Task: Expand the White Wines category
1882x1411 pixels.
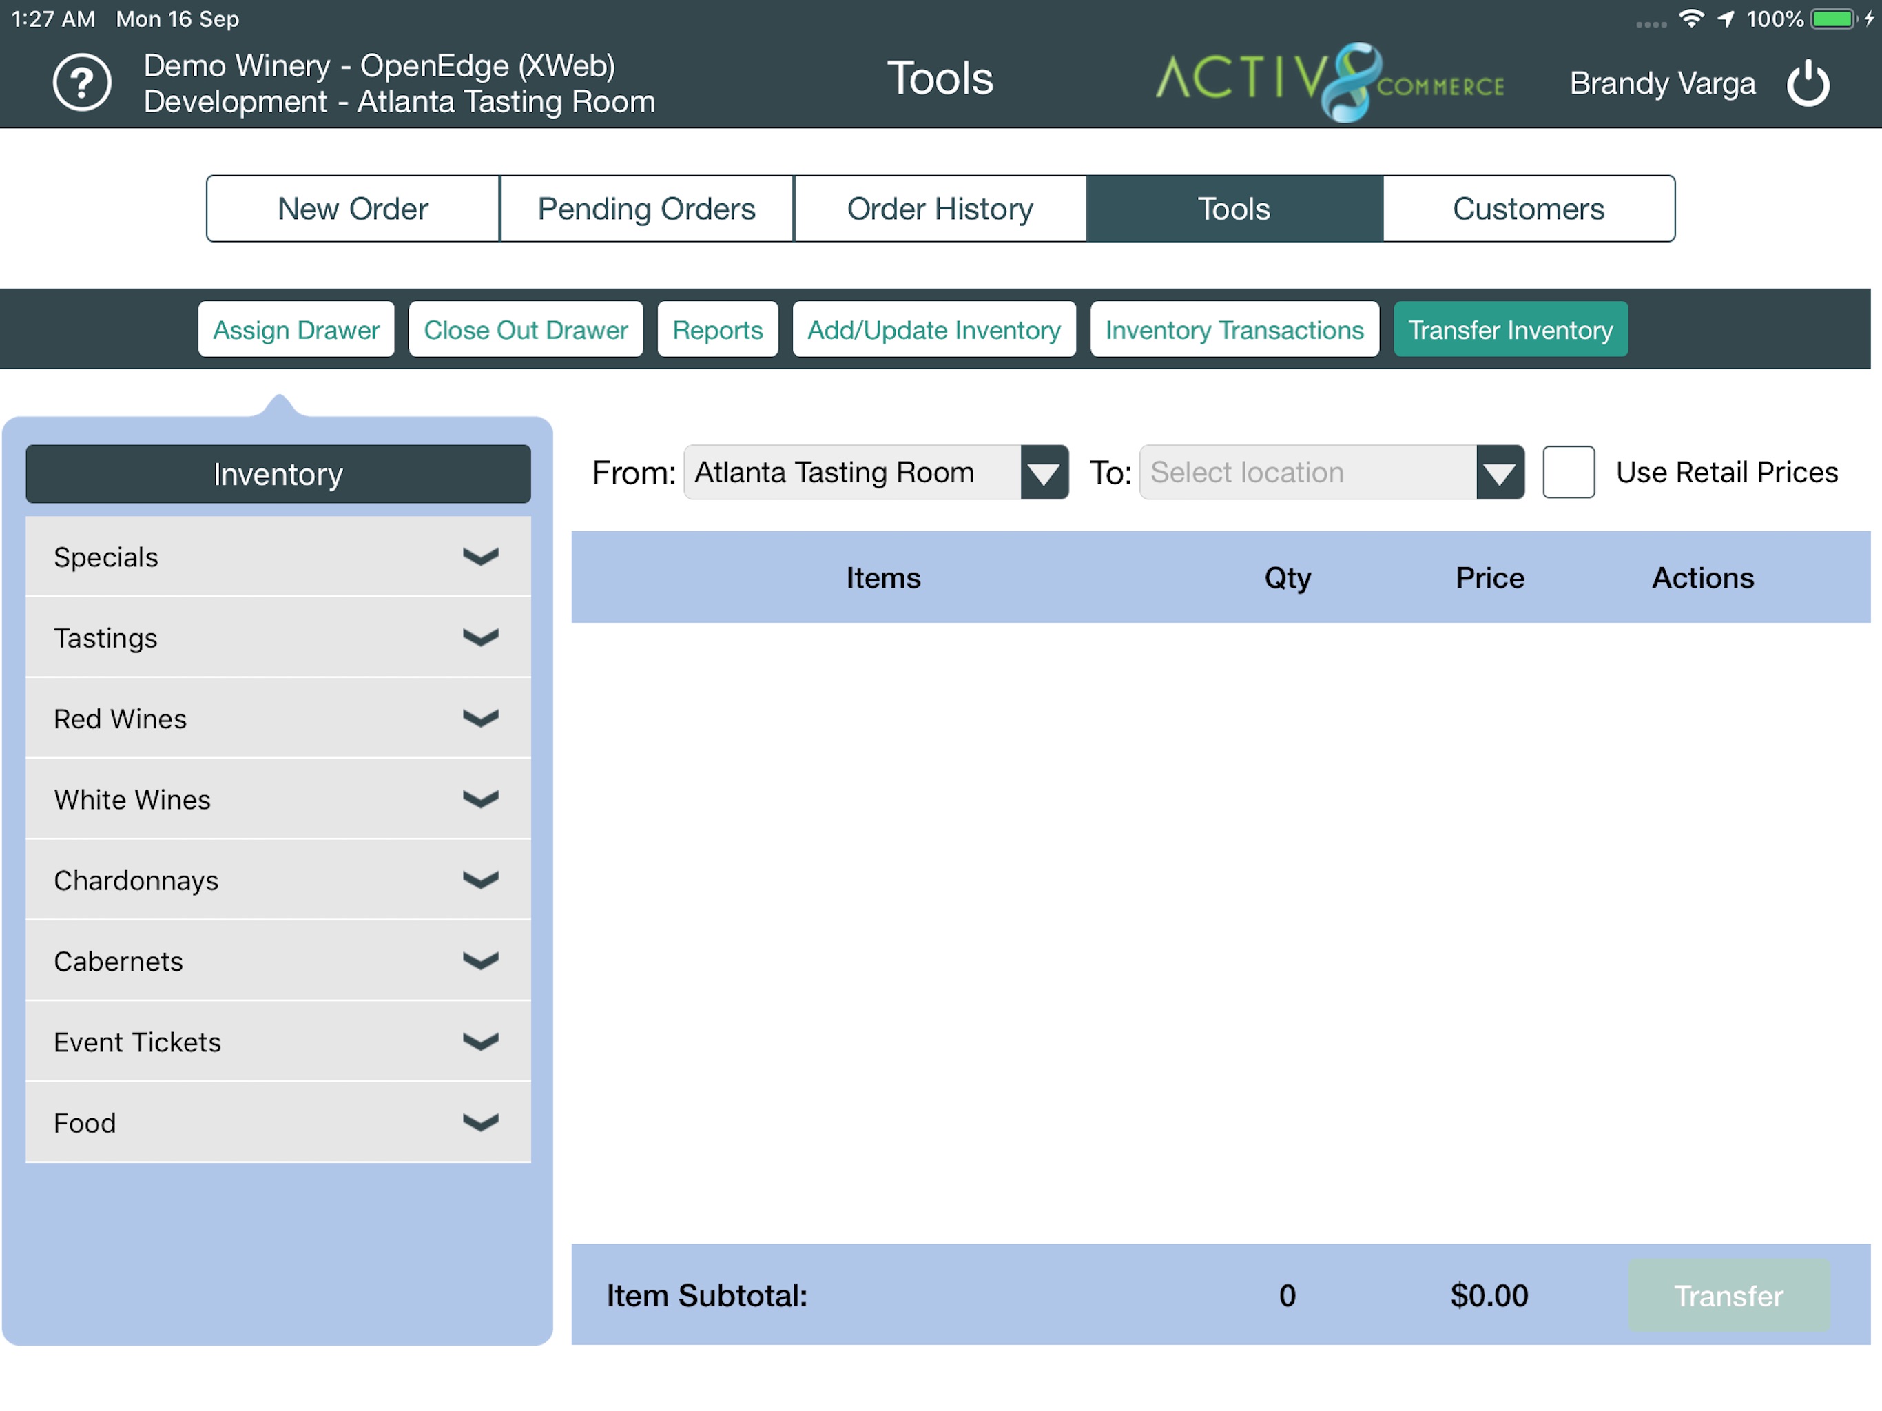Action: [278, 800]
